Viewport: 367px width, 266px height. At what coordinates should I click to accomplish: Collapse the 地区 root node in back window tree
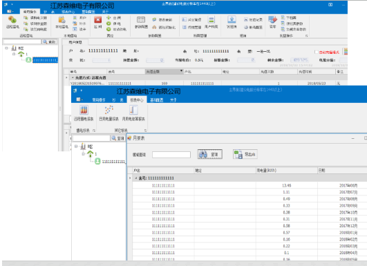tap(6, 48)
